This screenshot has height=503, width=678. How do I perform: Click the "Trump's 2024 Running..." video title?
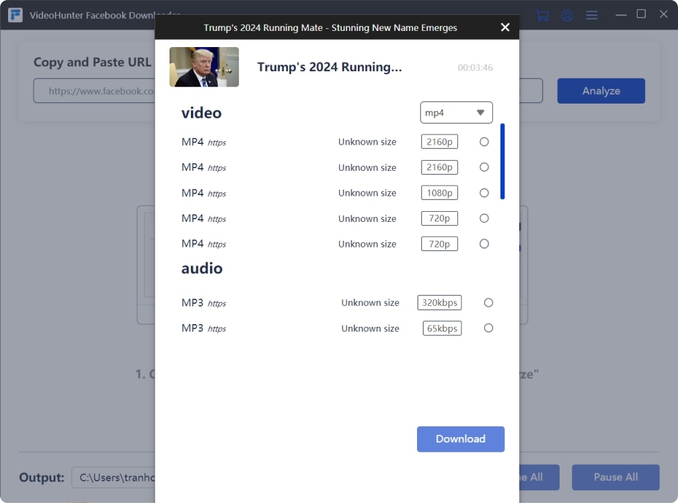click(330, 67)
